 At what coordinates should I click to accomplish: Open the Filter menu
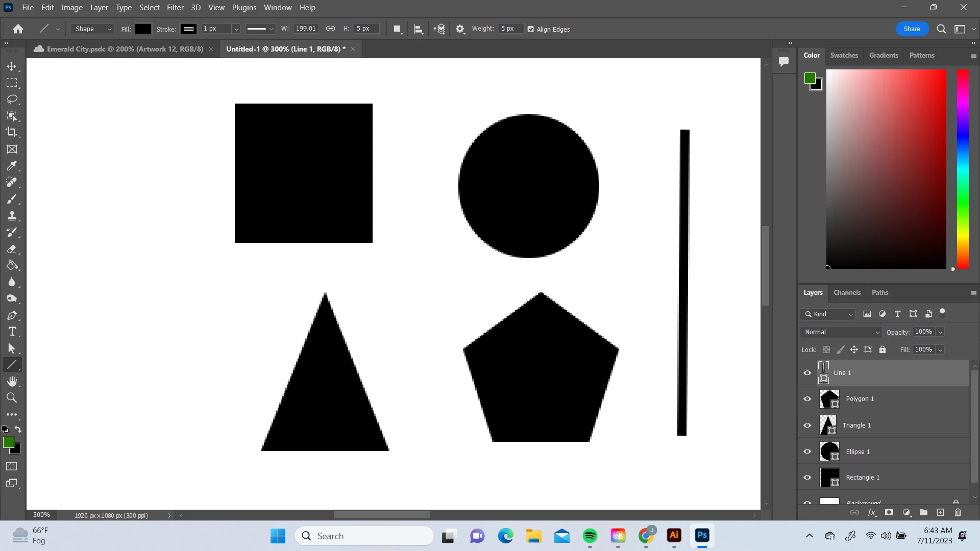point(175,8)
